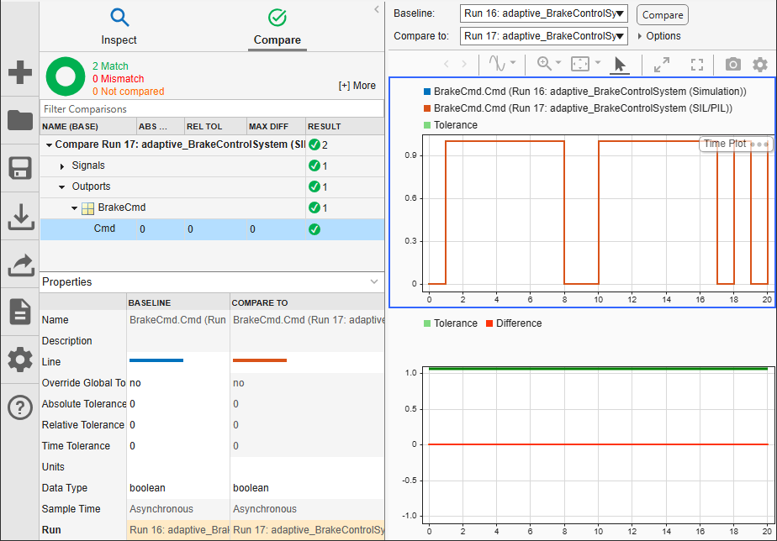Click the green Tolerance legend swatch in the top plot
This screenshot has height=541, width=777.
pos(427,125)
